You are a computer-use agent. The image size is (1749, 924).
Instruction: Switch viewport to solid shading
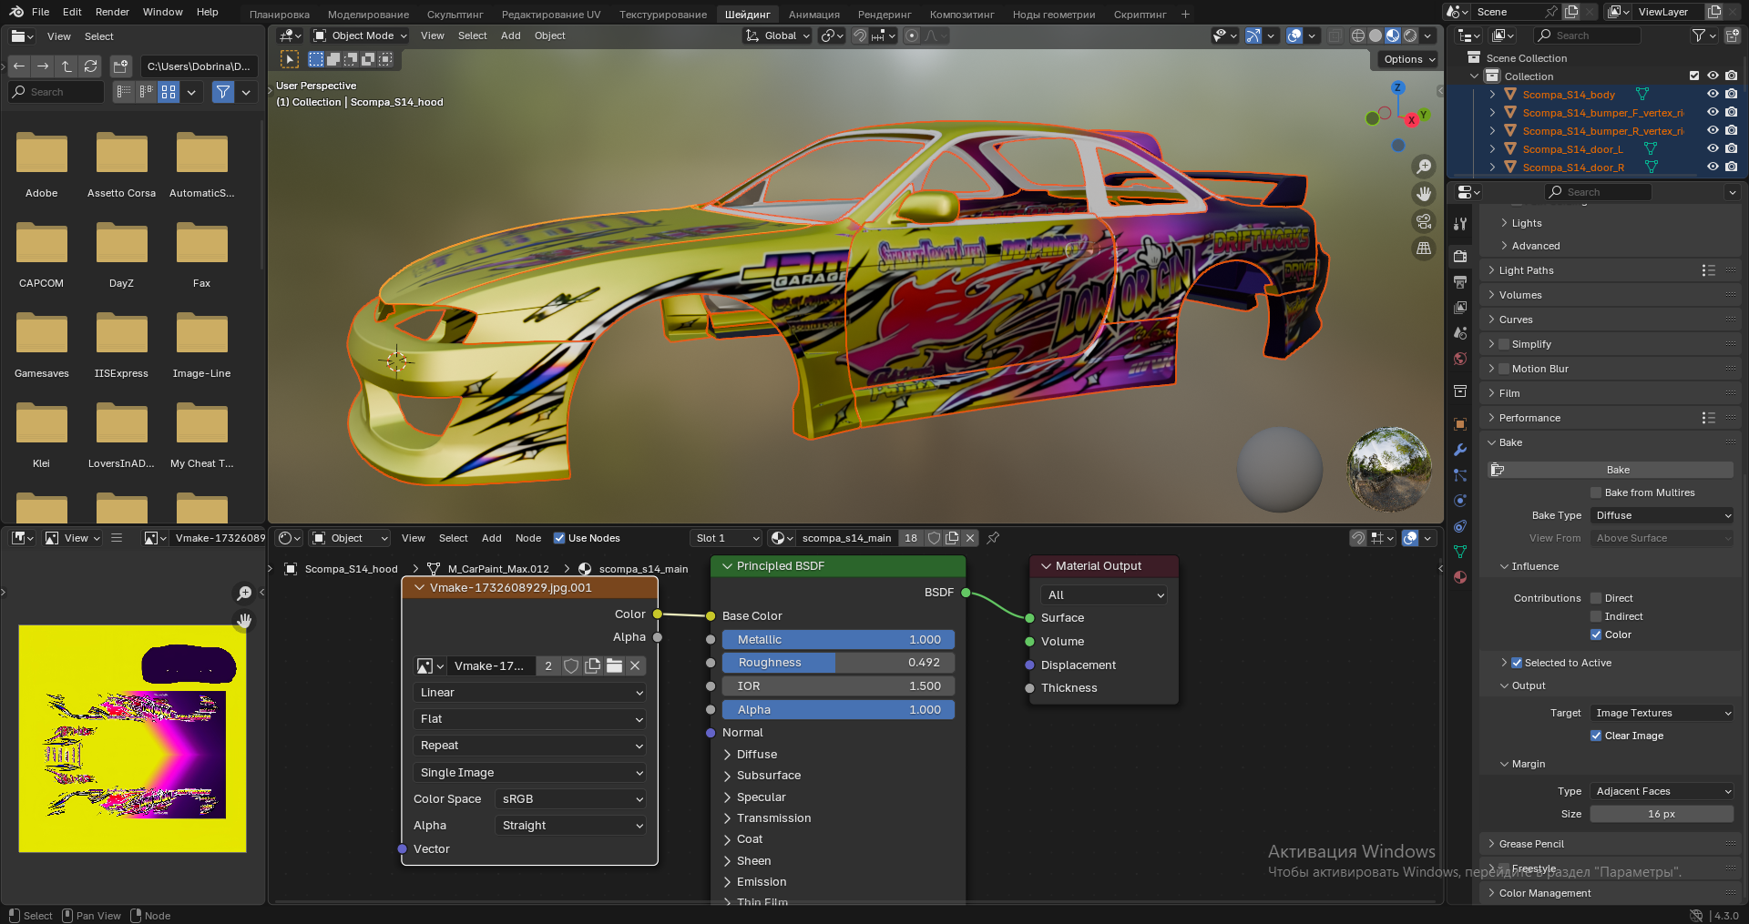(1376, 36)
